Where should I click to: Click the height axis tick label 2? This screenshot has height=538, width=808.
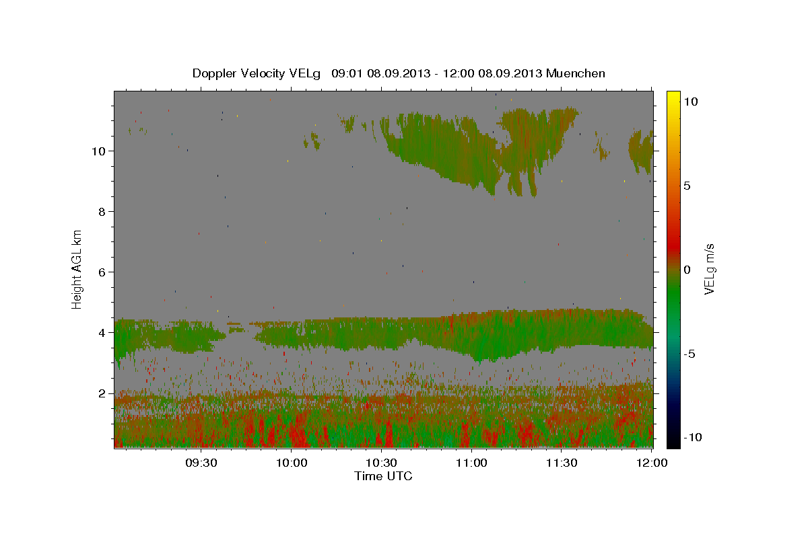point(102,393)
